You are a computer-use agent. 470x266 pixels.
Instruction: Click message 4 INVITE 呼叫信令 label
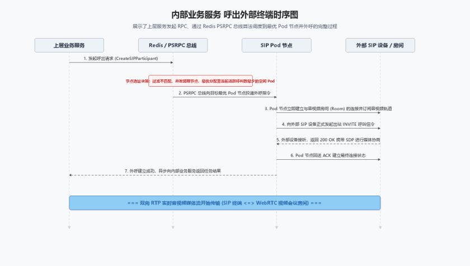point(328,124)
